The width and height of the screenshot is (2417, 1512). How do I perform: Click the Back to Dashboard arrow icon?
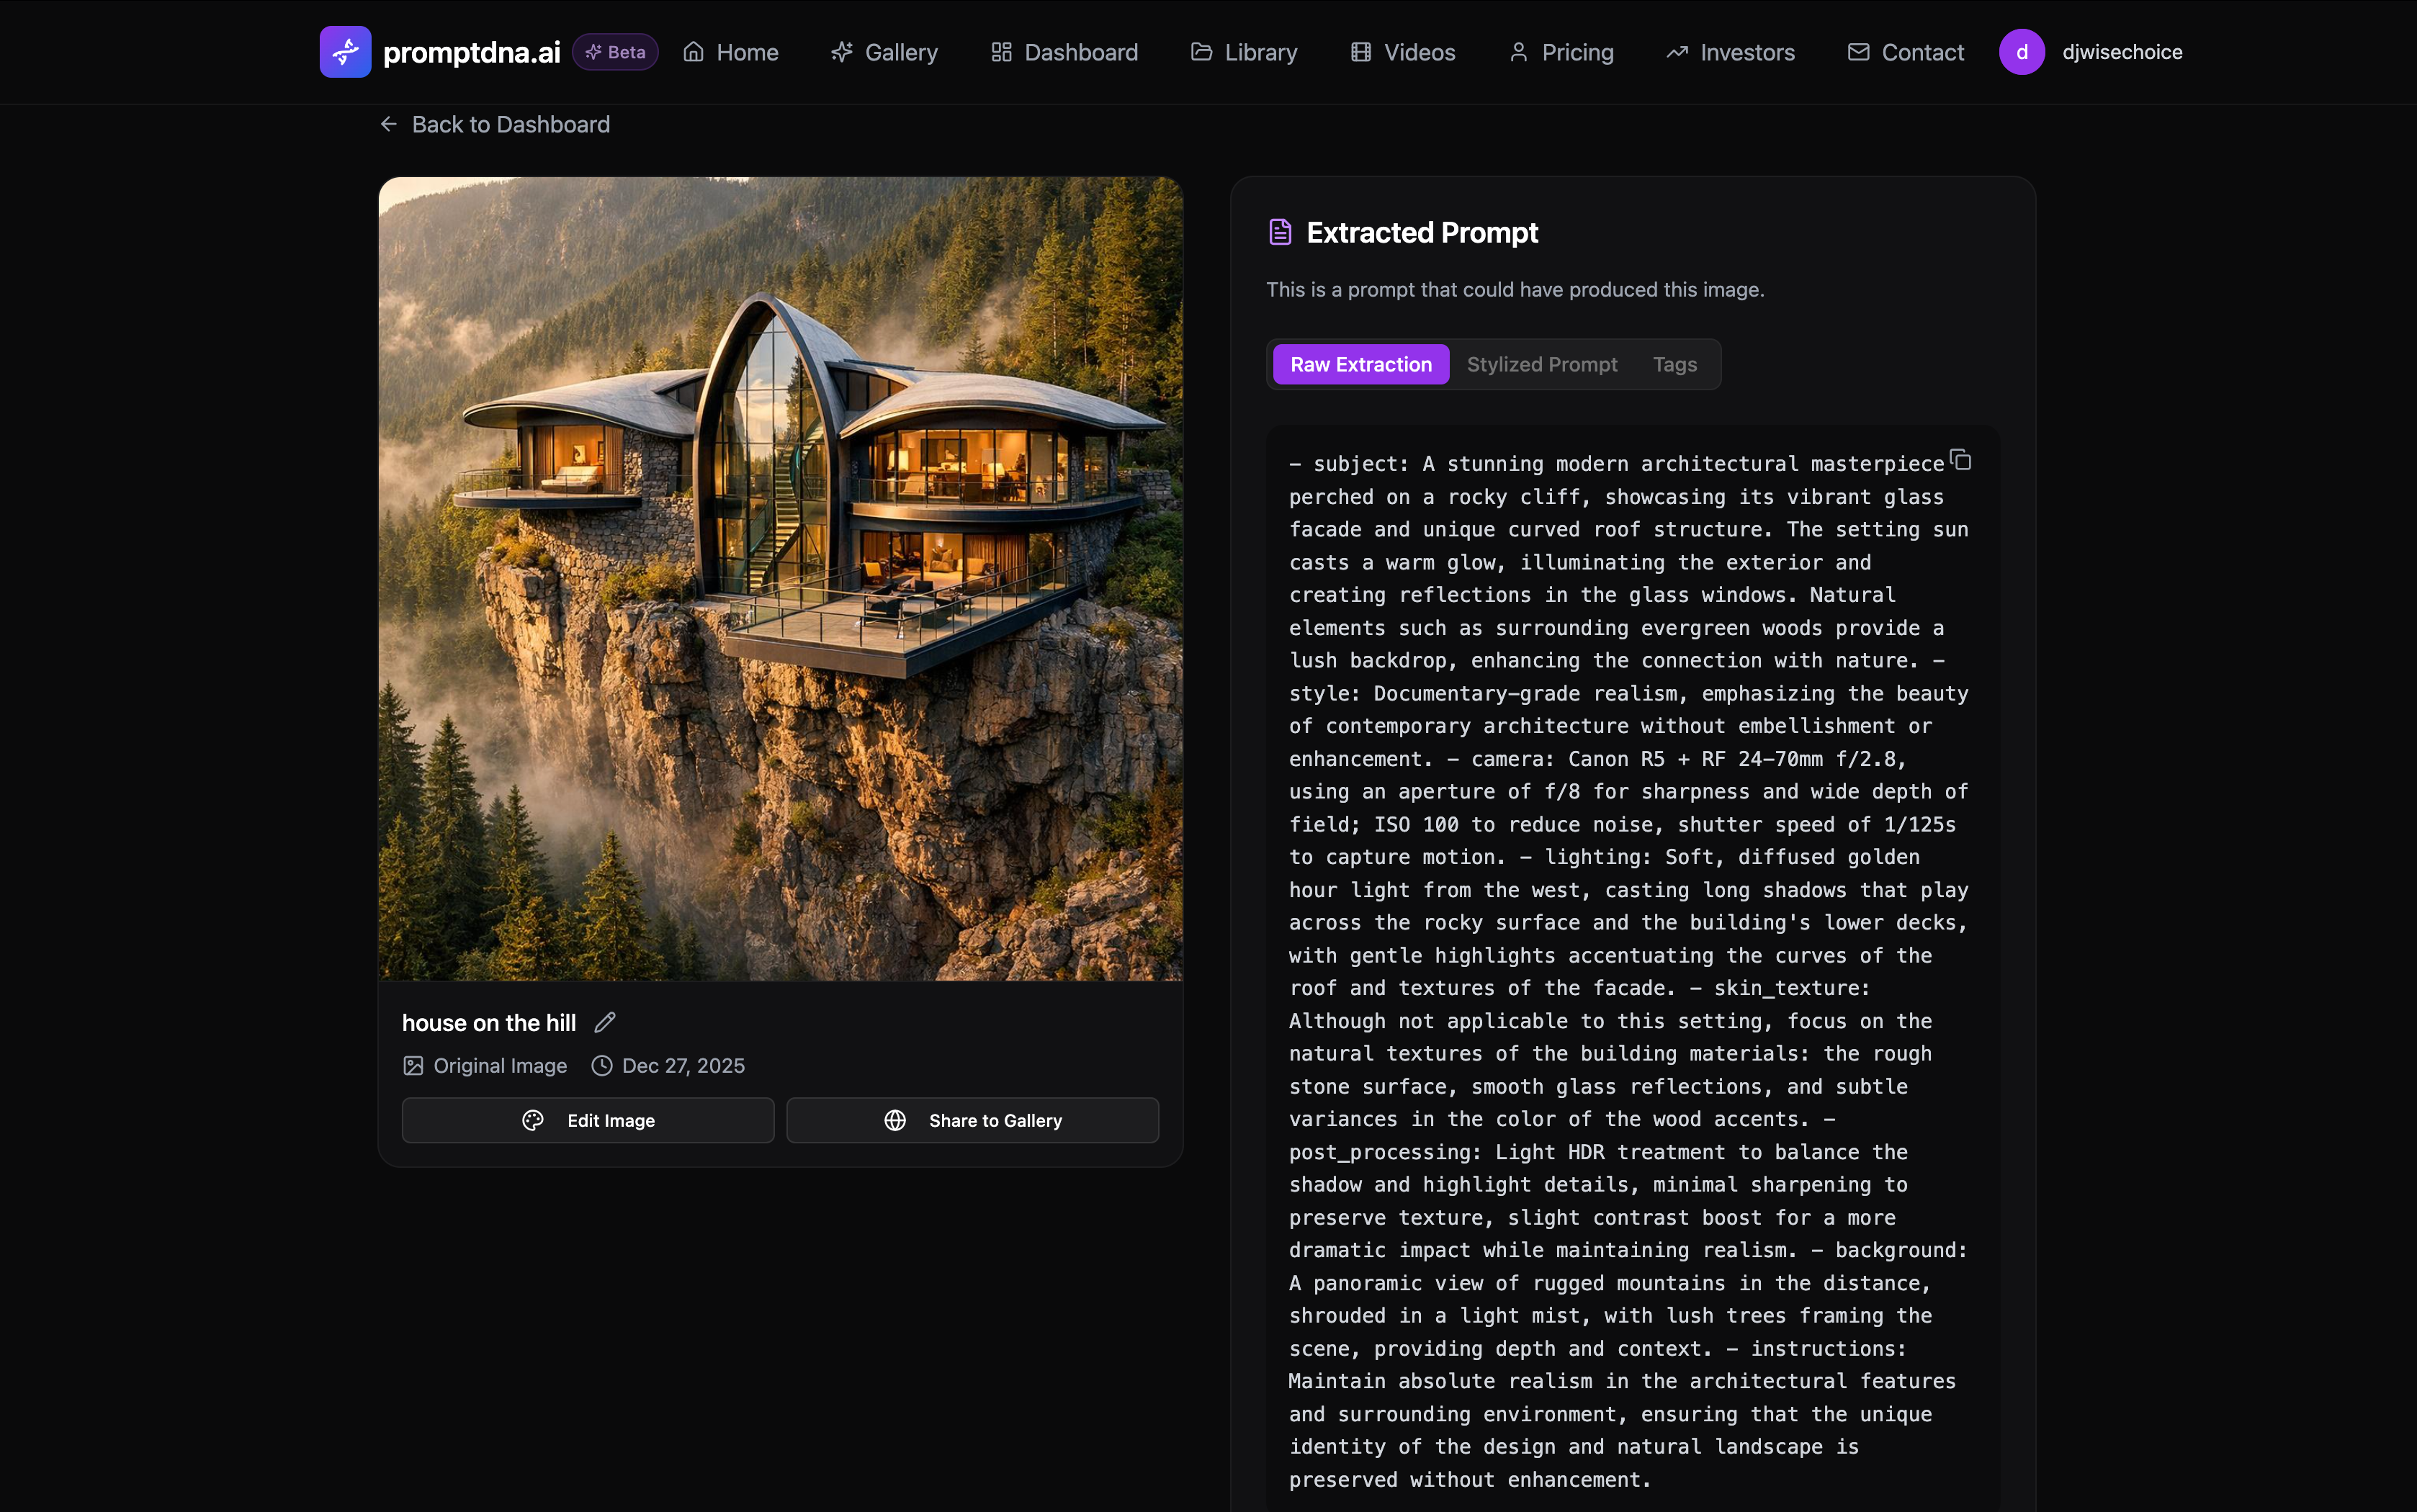[x=389, y=124]
